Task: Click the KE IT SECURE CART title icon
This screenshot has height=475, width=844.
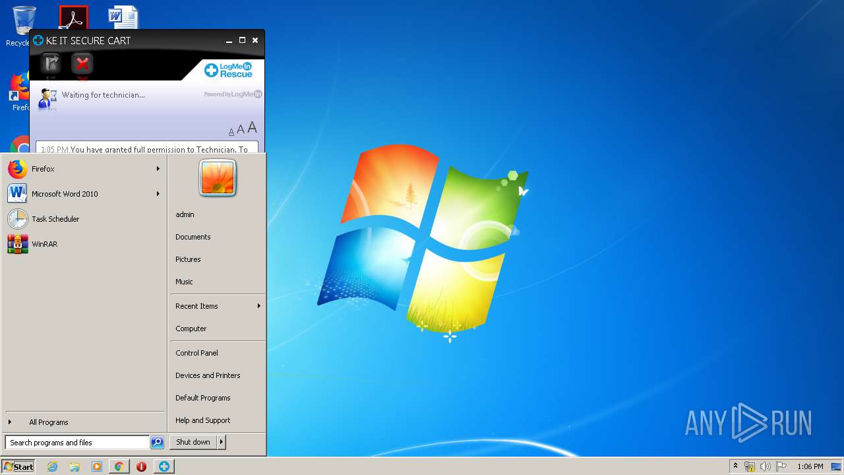Action: pyautogui.click(x=38, y=40)
